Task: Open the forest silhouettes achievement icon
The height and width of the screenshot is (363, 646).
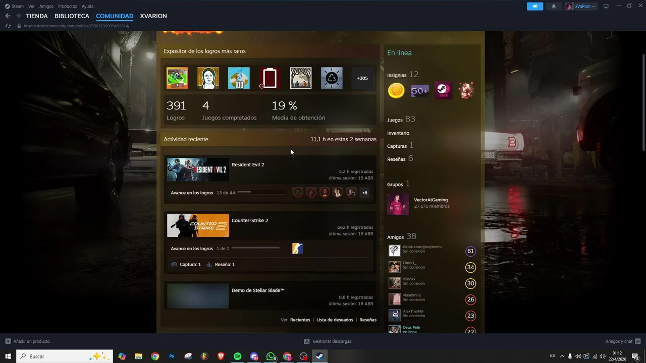Action: tap(300, 78)
